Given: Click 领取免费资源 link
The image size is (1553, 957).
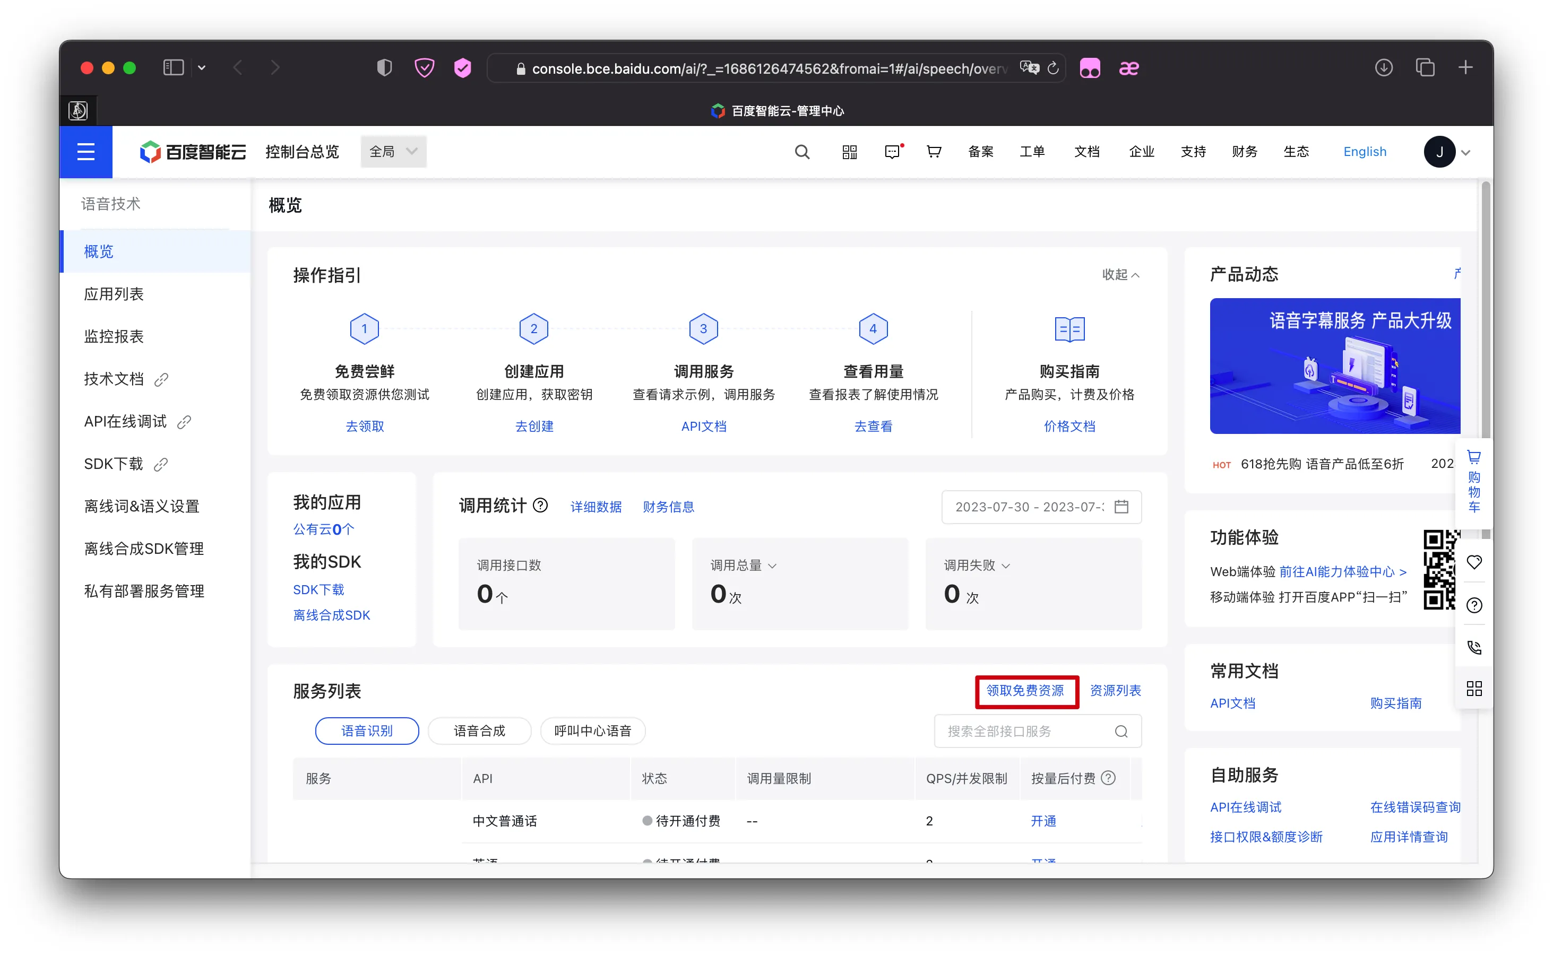Looking at the screenshot, I should [x=1025, y=691].
